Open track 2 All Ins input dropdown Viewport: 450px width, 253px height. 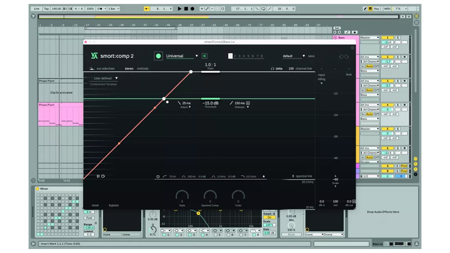pos(370,57)
